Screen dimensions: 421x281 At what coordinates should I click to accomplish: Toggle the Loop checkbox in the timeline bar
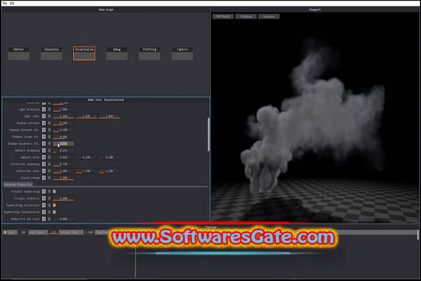click(x=5, y=232)
